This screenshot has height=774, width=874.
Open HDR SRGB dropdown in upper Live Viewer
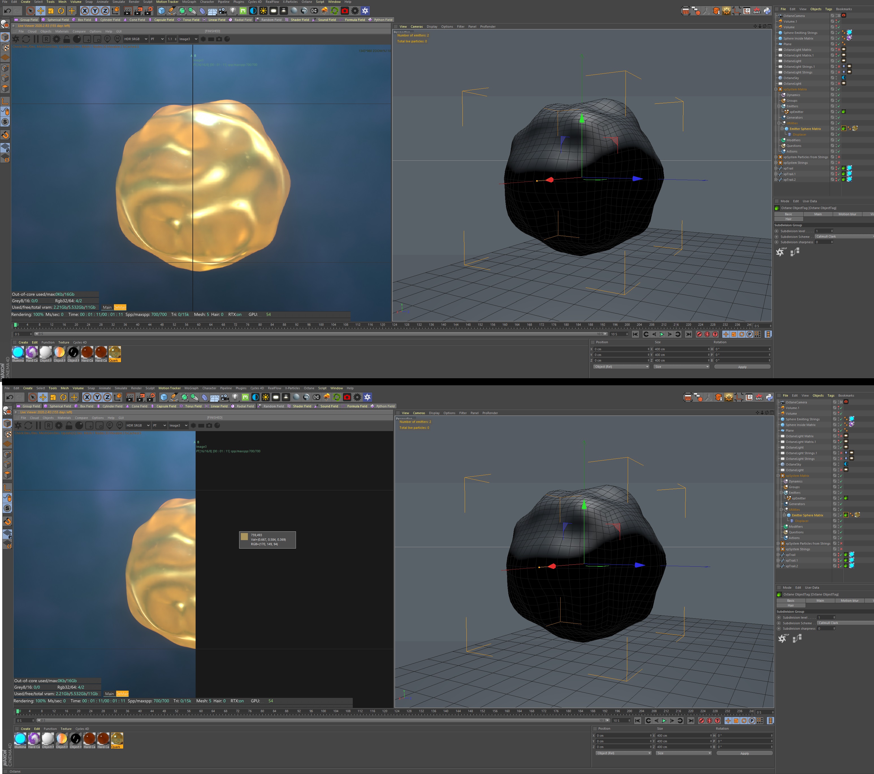pyautogui.click(x=136, y=39)
